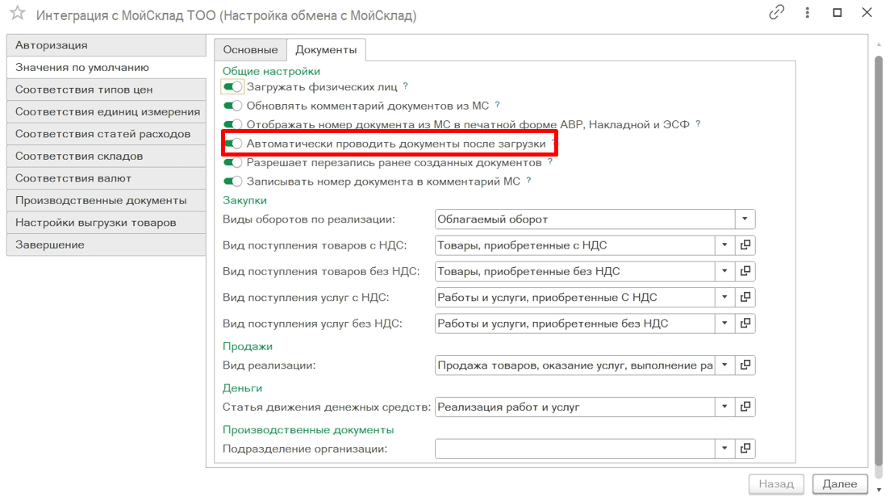Switch to the Документы tab
This screenshot has height=497, width=885.
tap(326, 50)
